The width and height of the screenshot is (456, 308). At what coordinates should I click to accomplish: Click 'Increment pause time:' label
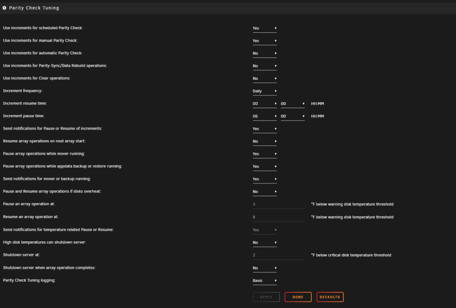[x=24, y=116]
